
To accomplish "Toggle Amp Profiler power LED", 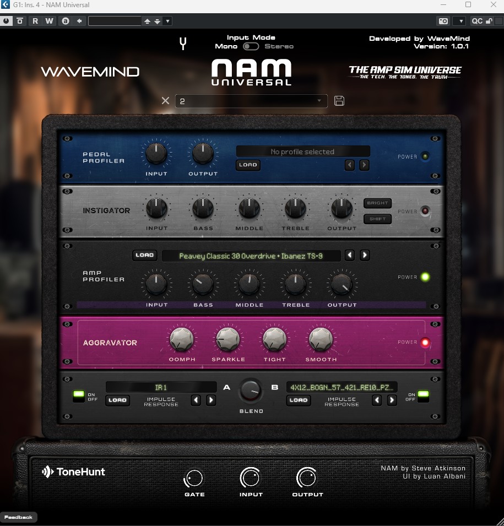I will (425, 277).
